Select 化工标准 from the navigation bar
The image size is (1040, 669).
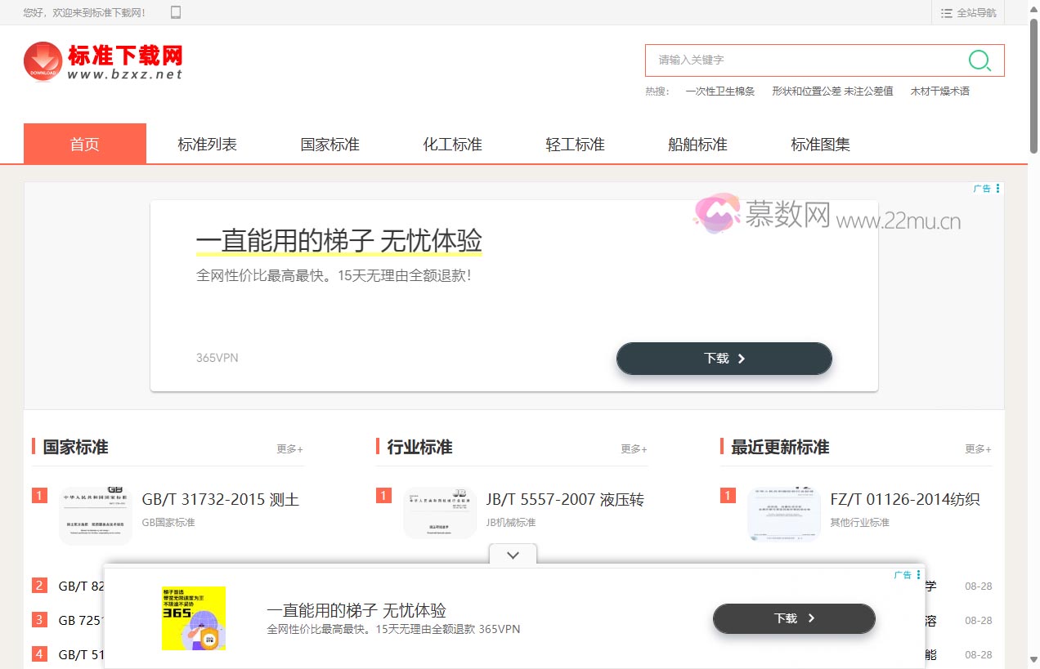452,144
